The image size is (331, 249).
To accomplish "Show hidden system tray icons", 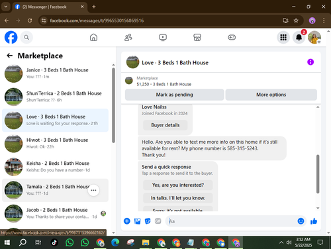I will pyautogui.click(x=281, y=242).
